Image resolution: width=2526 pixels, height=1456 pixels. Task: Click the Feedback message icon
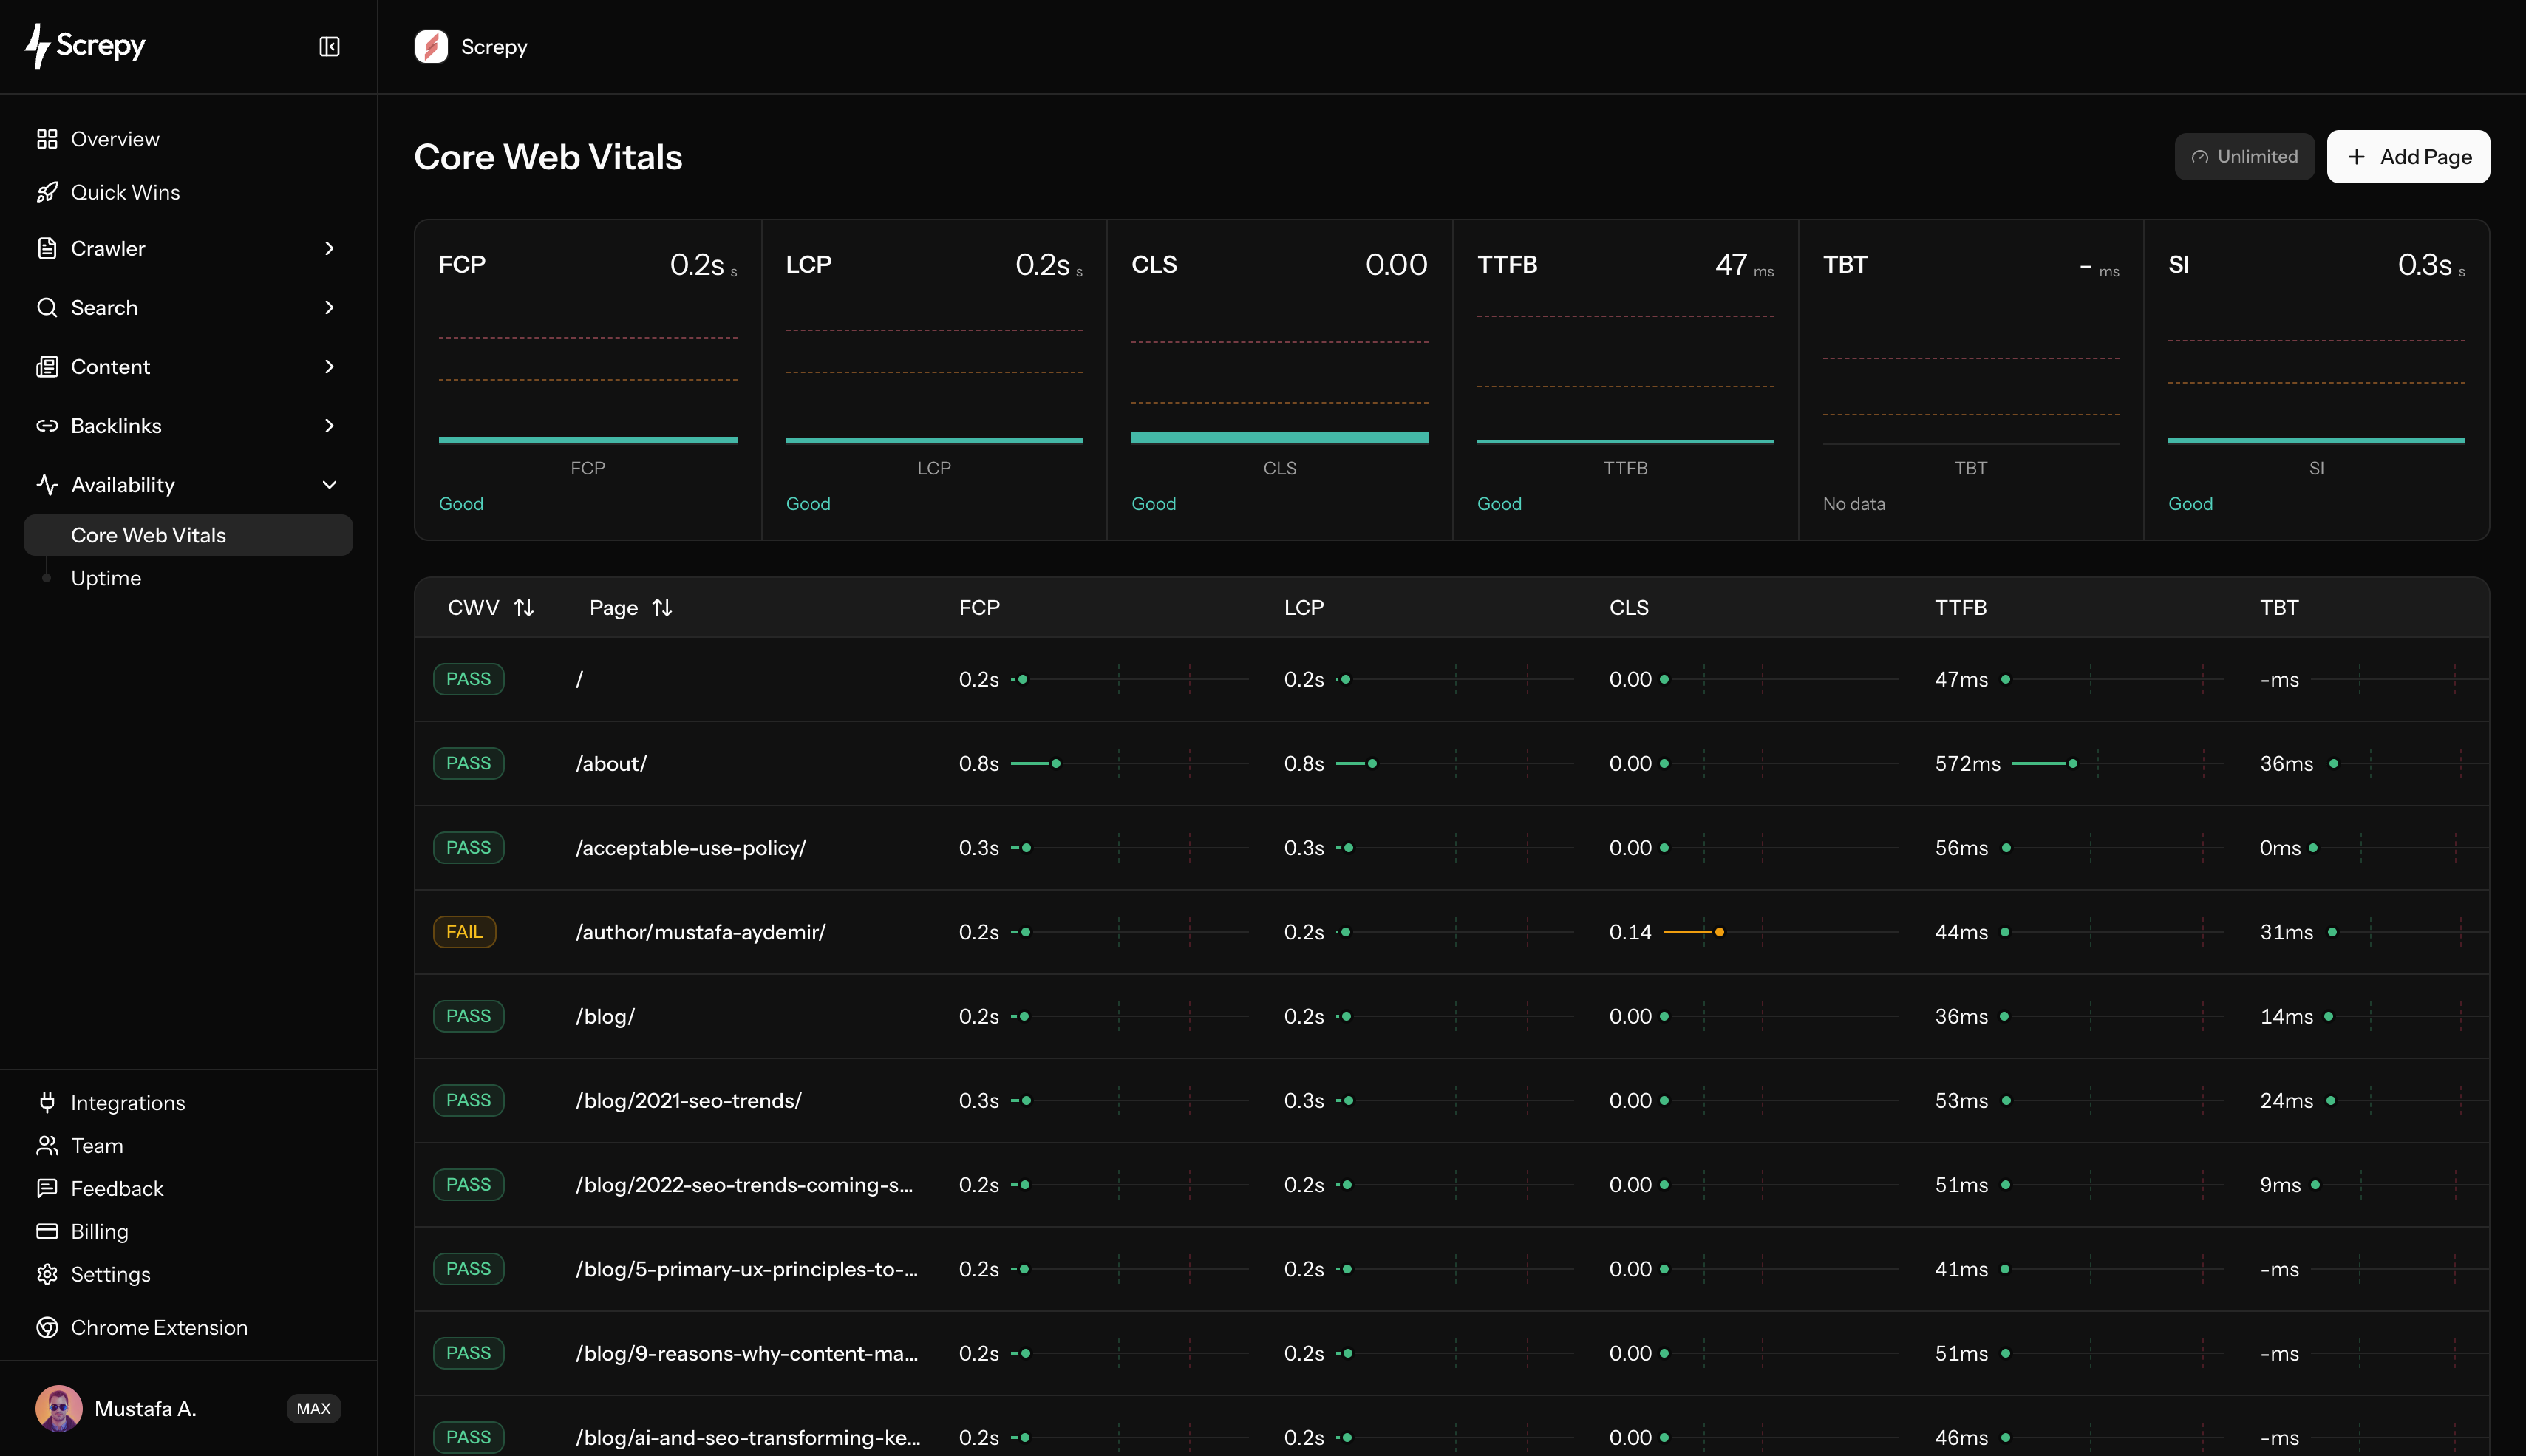[47, 1188]
